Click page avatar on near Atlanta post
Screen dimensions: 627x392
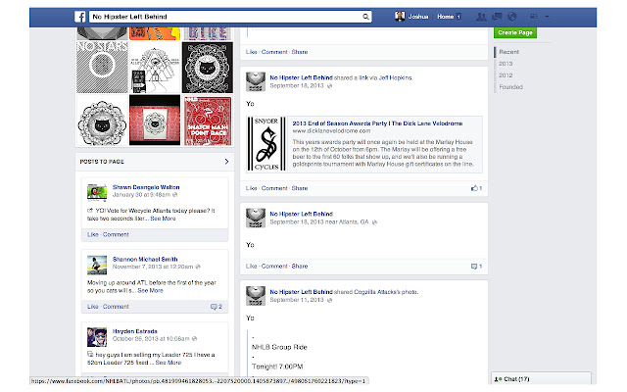pos(256,218)
